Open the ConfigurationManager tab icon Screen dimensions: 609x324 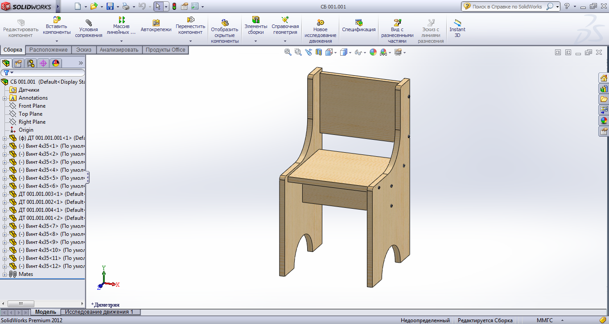31,63
